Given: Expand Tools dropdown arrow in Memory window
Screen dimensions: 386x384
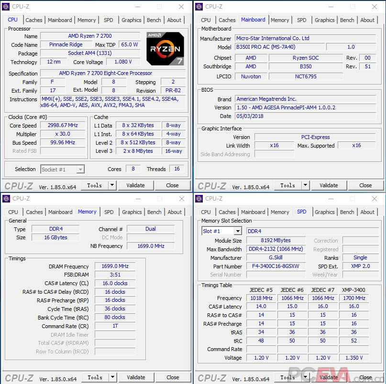Looking at the screenshot, I should 112,377.
